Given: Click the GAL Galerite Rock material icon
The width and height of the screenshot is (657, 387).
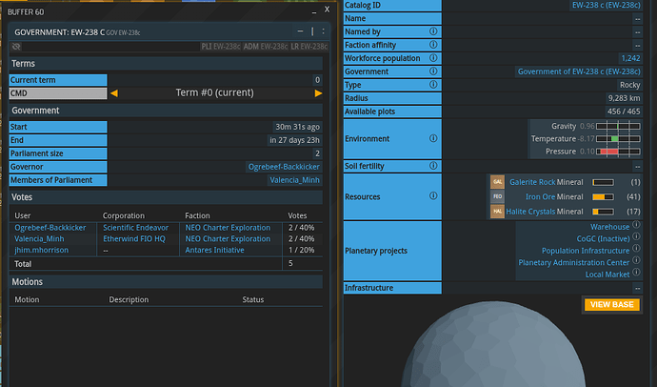Looking at the screenshot, I should pyautogui.click(x=497, y=182).
